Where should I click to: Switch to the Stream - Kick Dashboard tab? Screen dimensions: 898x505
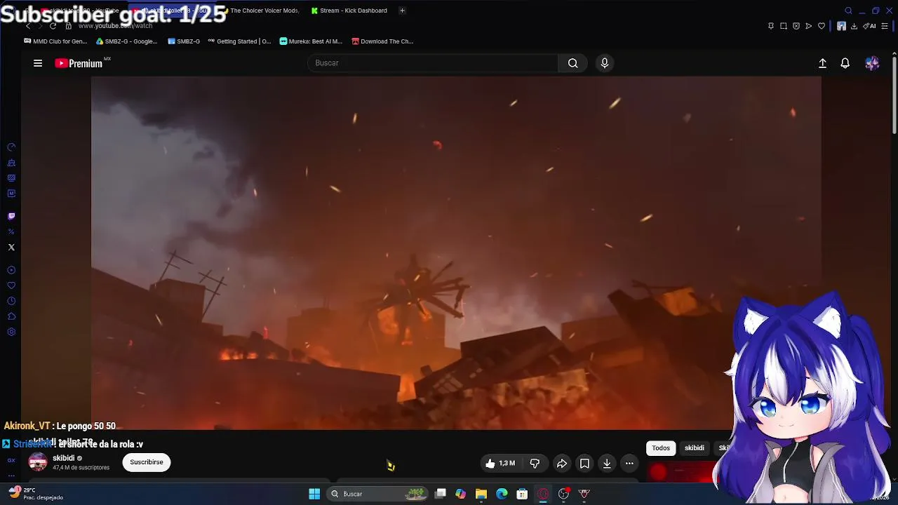click(349, 11)
